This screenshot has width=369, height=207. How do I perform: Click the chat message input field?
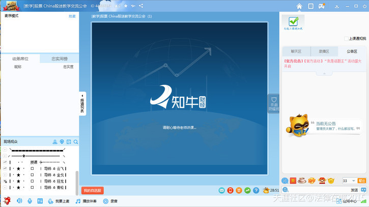(x=319, y=190)
